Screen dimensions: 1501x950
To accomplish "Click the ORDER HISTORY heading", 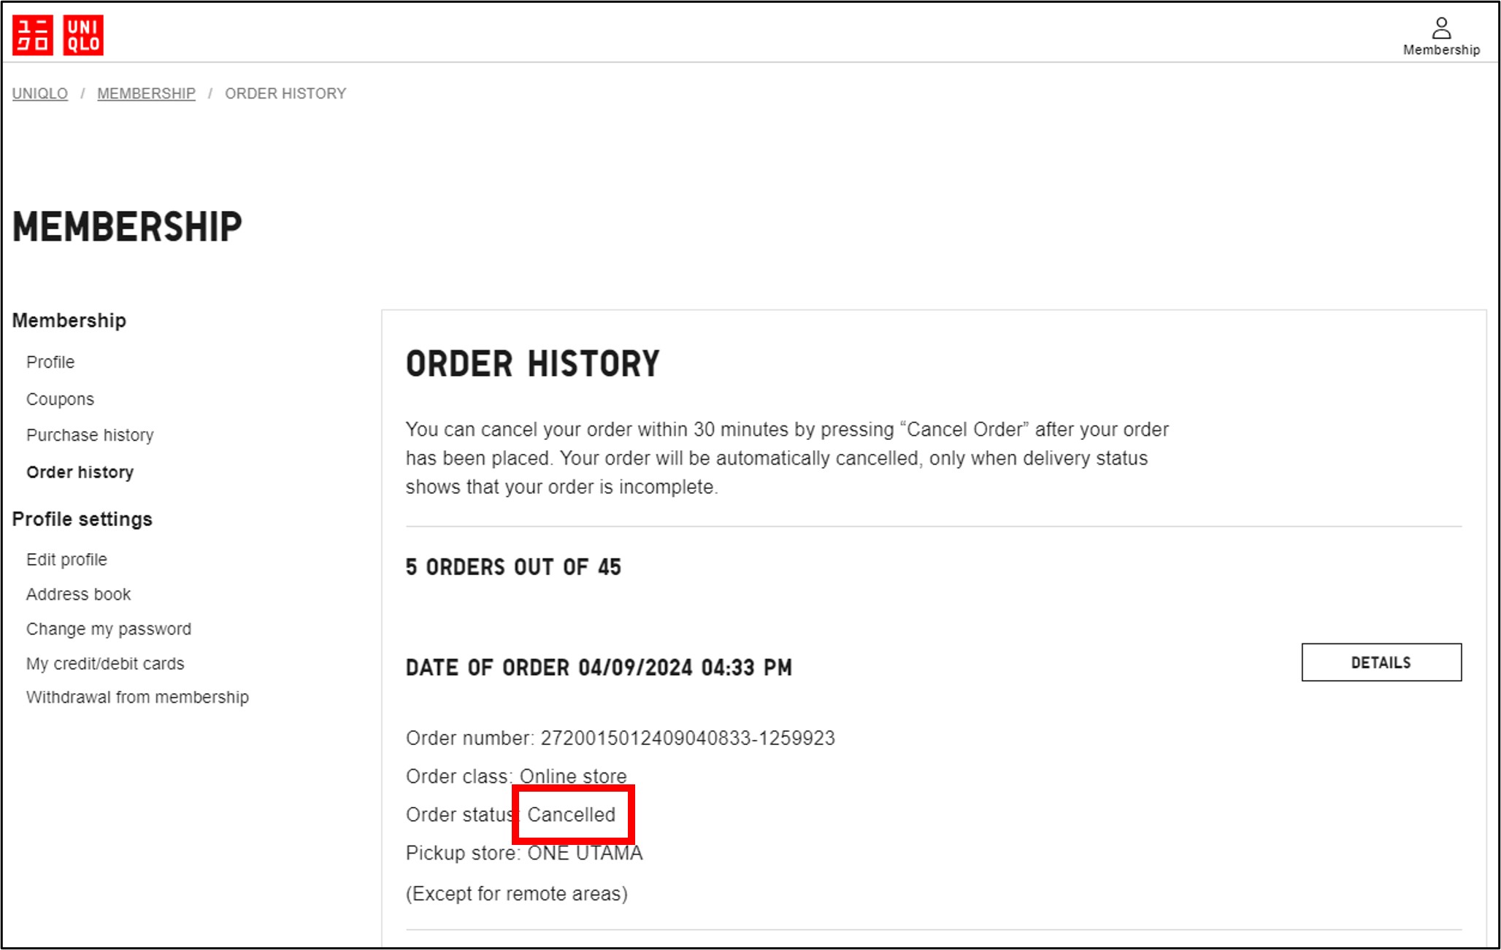I will coord(532,364).
